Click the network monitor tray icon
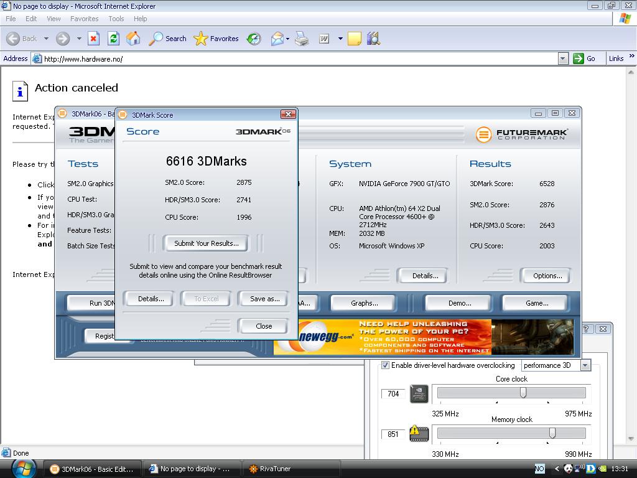This screenshot has height=478, width=637. tap(579, 468)
